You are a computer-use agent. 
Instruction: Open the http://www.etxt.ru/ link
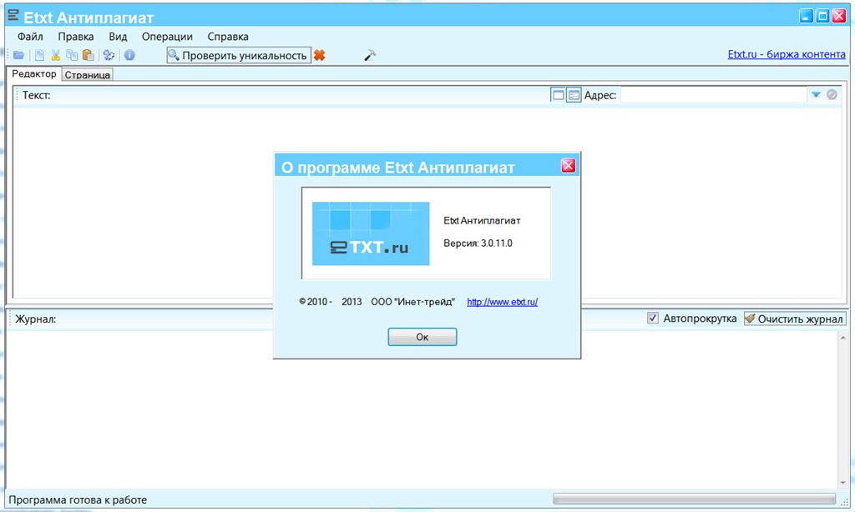pos(502,302)
